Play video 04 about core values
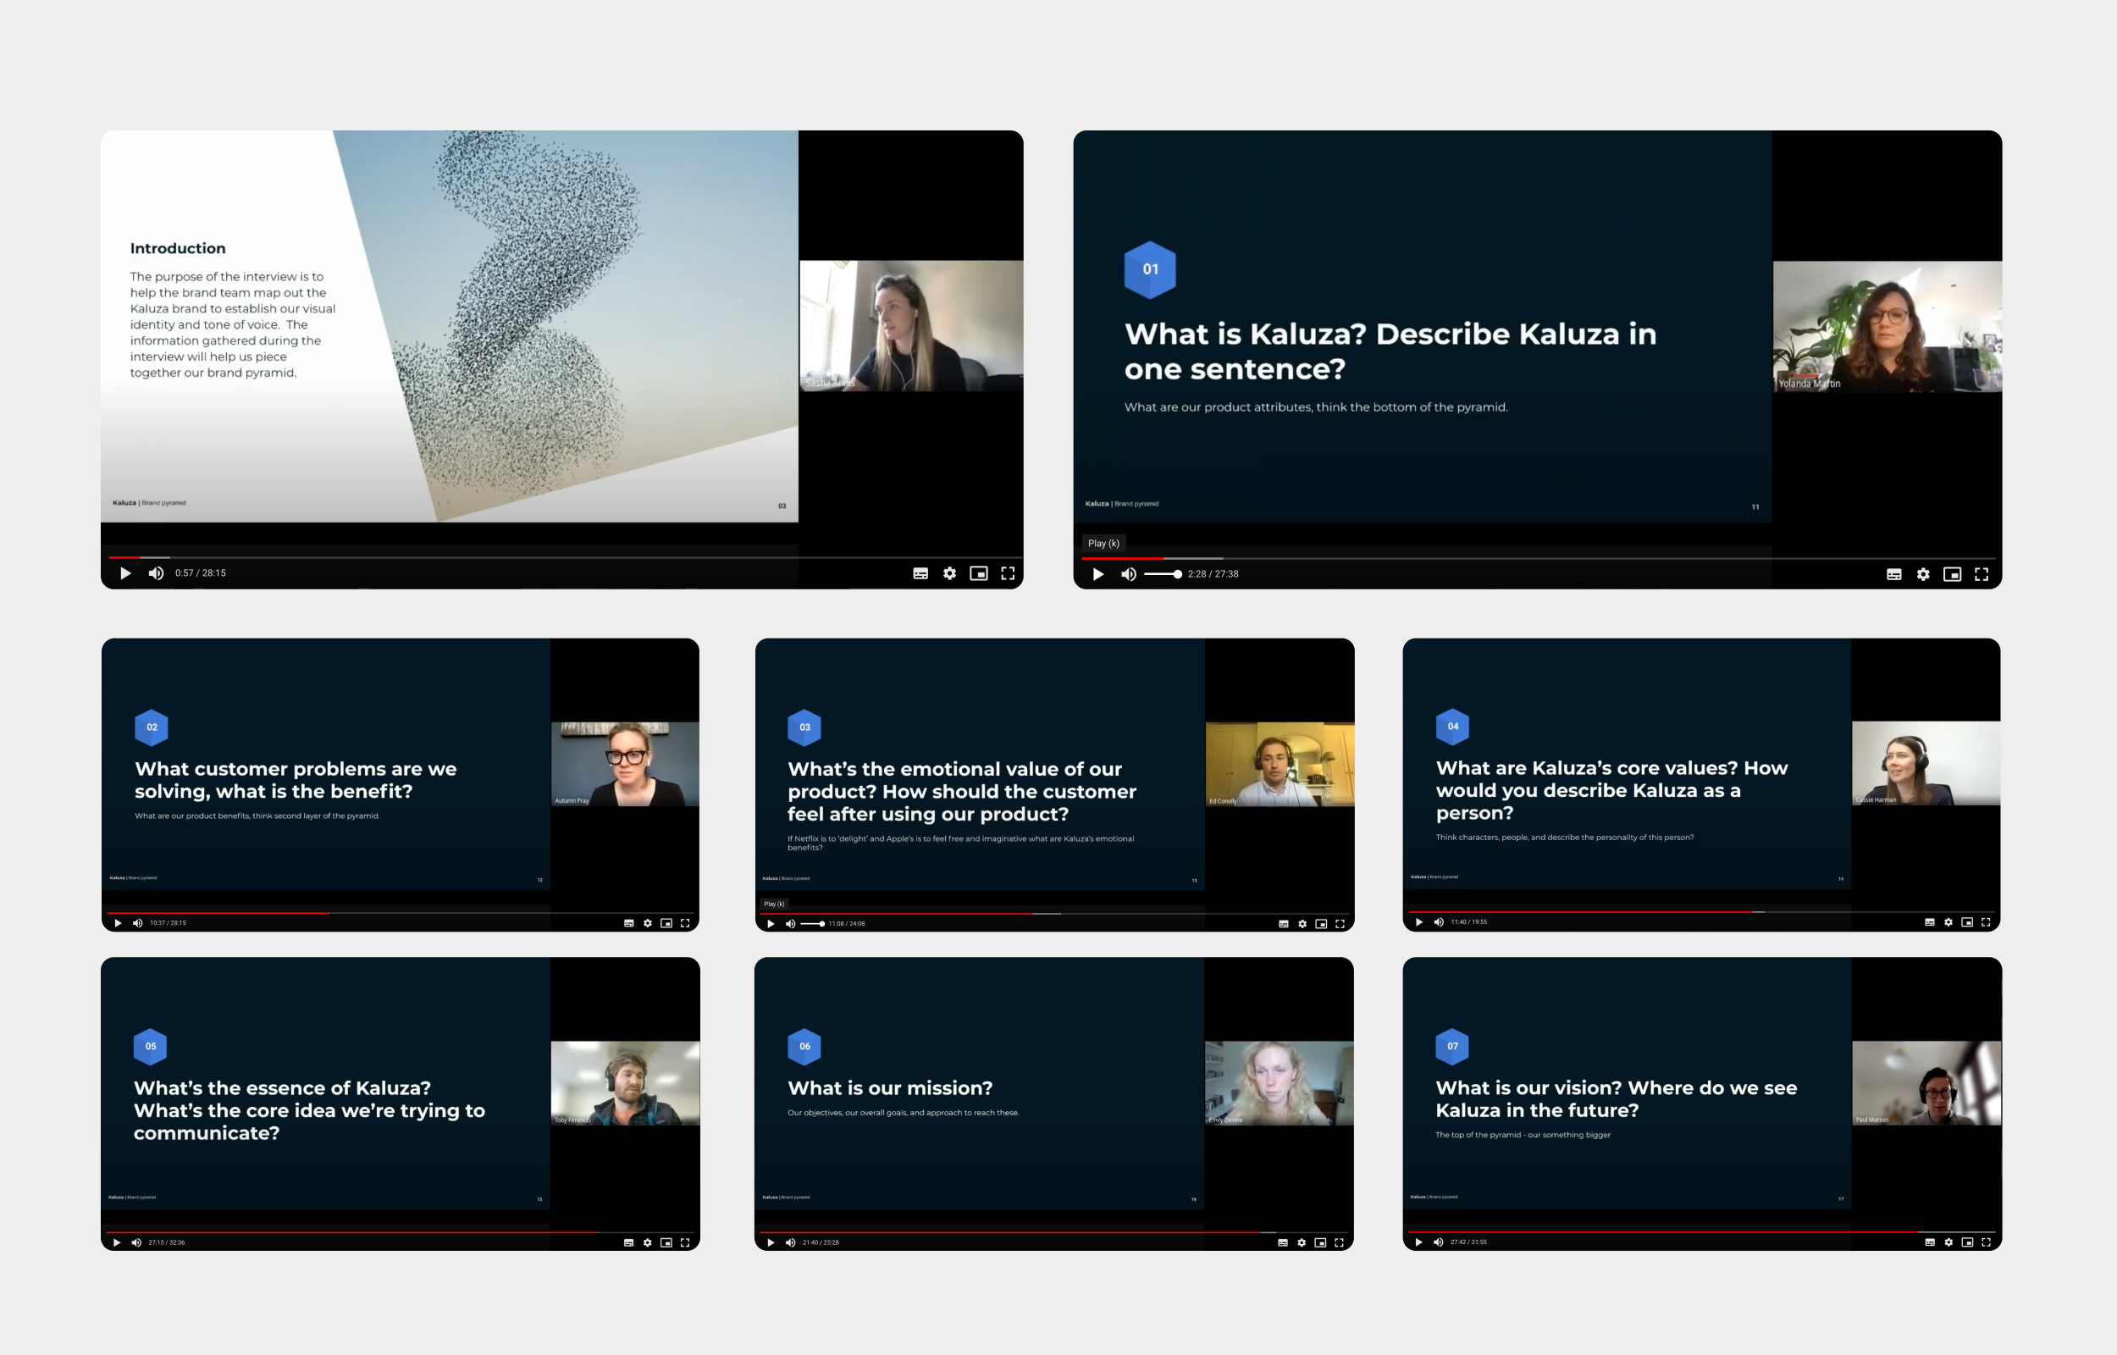The width and height of the screenshot is (2117, 1355). tap(1418, 922)
